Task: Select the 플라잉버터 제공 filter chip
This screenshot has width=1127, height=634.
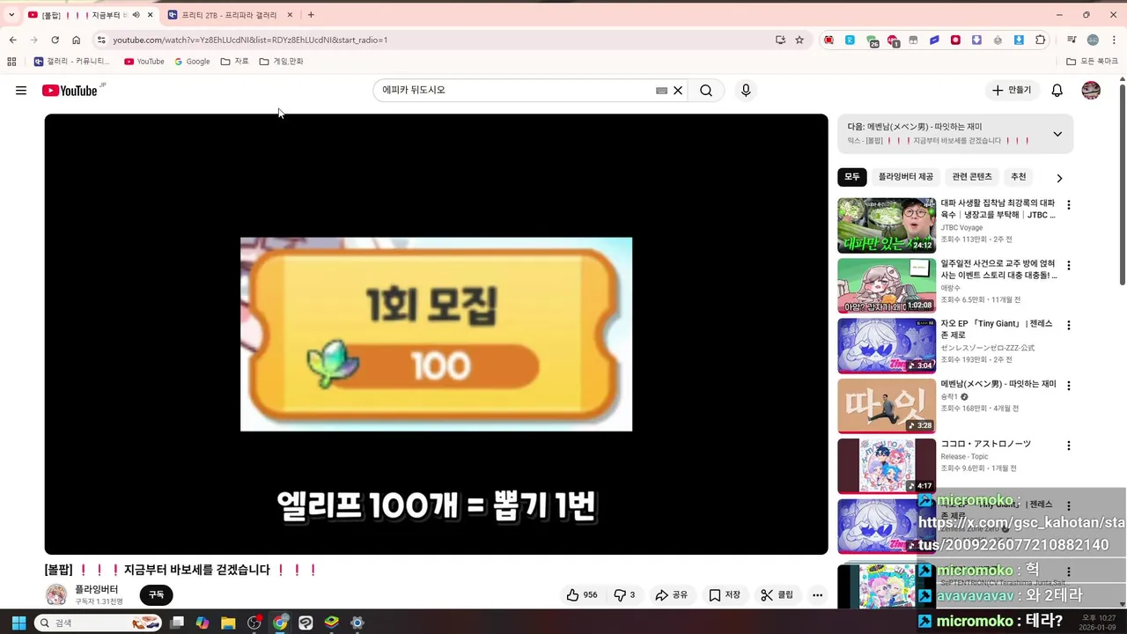Action: point(905,177)
